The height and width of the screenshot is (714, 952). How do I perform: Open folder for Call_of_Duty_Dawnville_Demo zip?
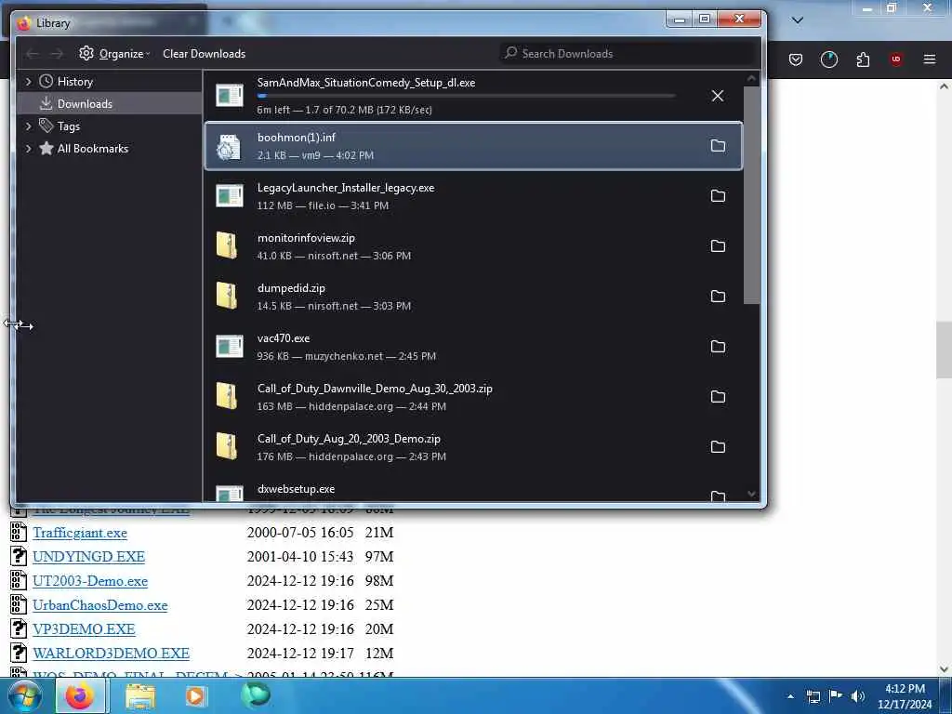[x=718, y=396]
